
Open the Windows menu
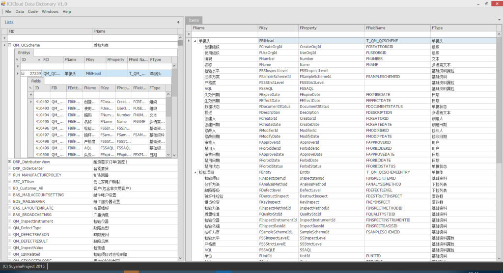click(50, 11)
